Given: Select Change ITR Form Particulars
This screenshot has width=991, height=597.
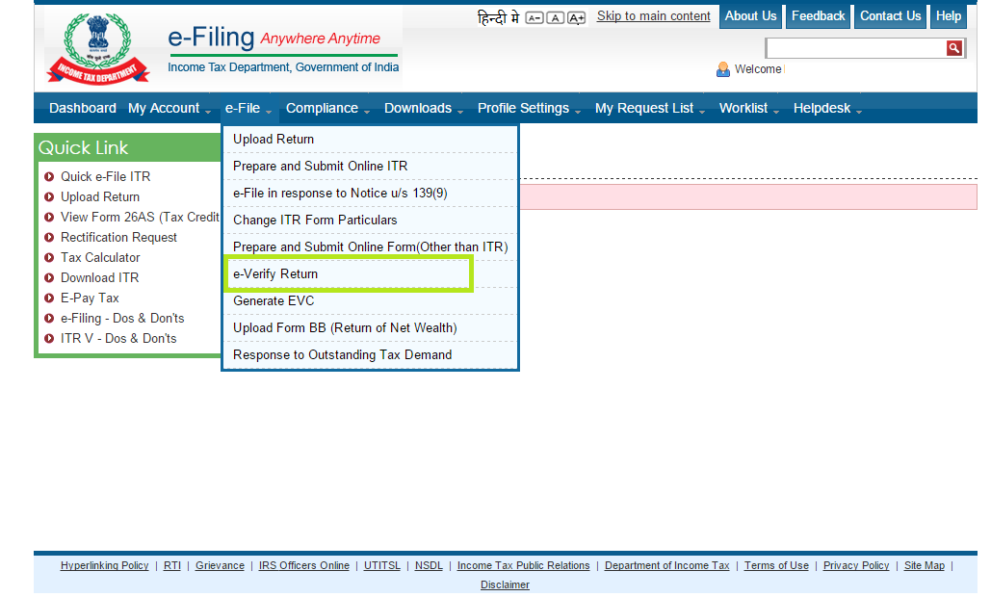Looking at the screenshot, I should (x=370, y=220).
